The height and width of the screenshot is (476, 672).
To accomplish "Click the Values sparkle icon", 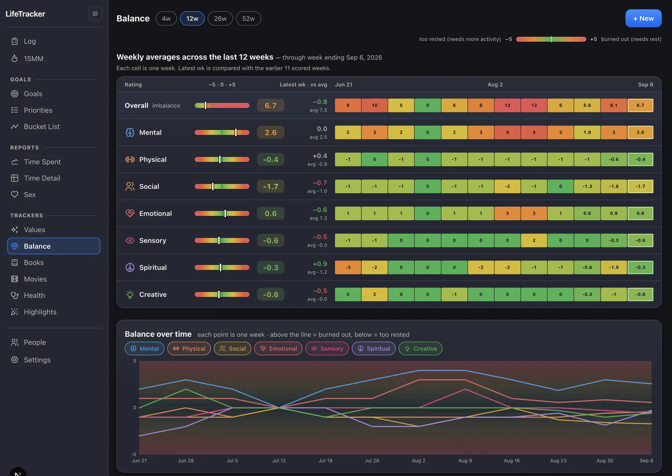I will (15, 229).
